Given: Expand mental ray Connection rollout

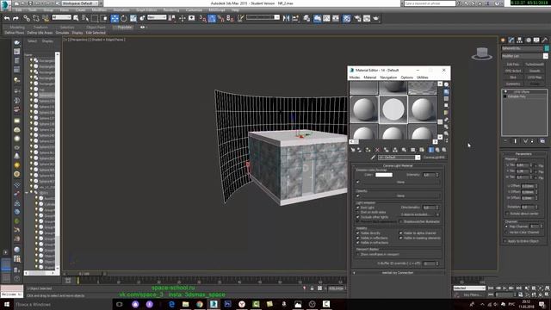Looking at the screenshot, I should [398, 273].
